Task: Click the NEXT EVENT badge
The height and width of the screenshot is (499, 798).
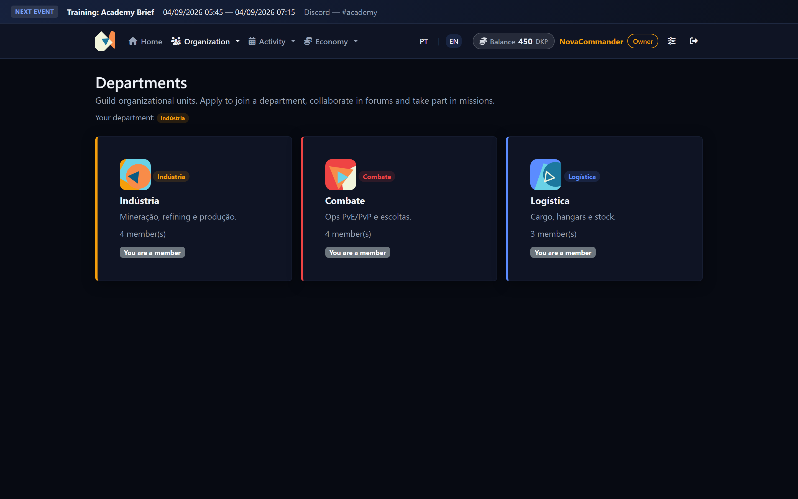Action: [x=34, y=12]
